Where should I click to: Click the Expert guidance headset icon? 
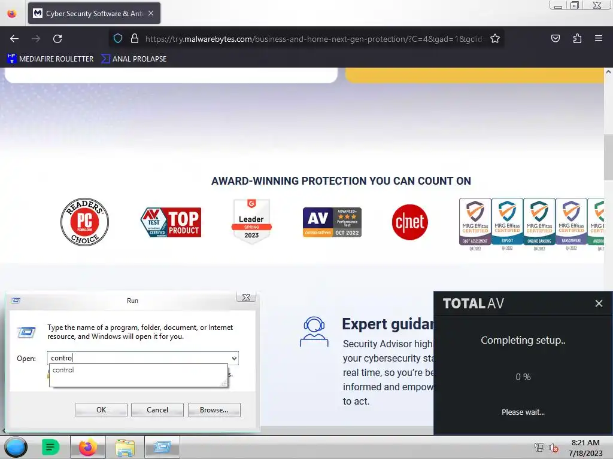tap(314, 332)
